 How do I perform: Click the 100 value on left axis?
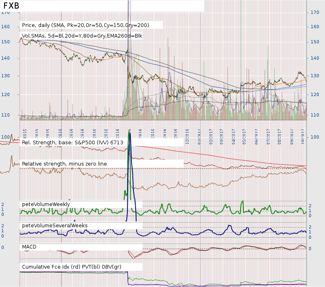pyautogui.click(x=5, y=137)
